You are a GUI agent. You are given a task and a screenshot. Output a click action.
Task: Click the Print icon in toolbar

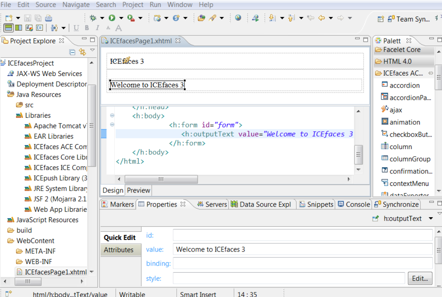pyautogui.click(x=48, y=18)
